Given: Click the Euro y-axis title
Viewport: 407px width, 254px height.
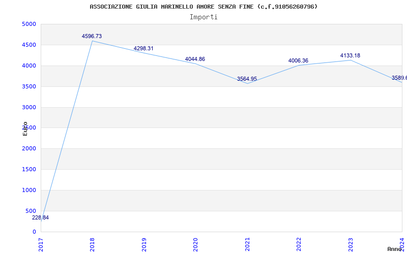Looking at the screenshot, I should (25, 129).
